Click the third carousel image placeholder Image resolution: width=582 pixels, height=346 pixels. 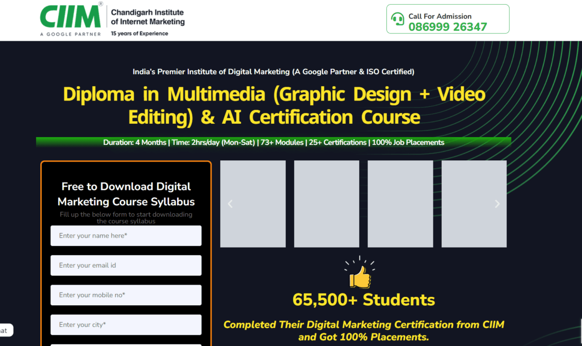click(400, 204)
